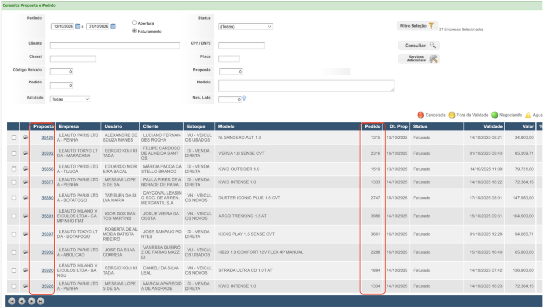Sort the table by the Empresa column header
This screenshot has width=544, height=308.
(x=69, y=127)
